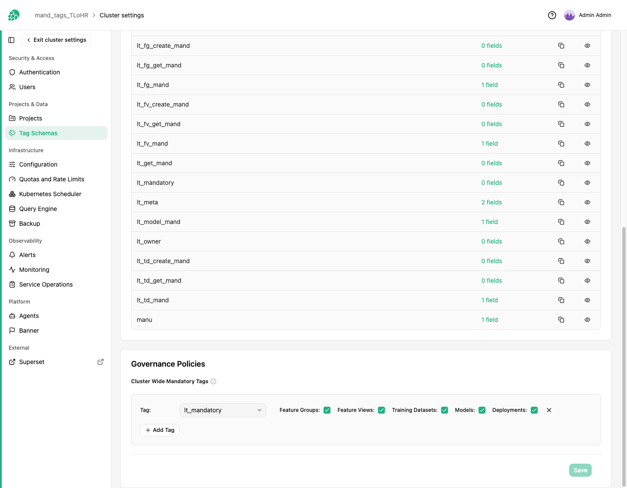Screen dimensions: 627x488
Task: Exit cluster settings
Action: click(56, 40)
